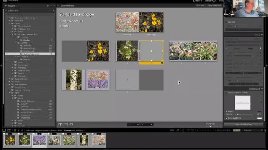The height and width of the screenshot is (150, 268).
Task: Adjust the Thumbnails size slider
Action: click(210, 126)
